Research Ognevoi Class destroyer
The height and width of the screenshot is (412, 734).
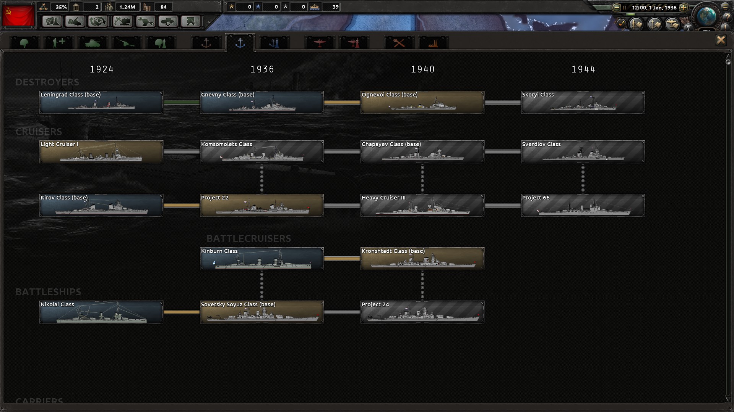coord(422,102)
